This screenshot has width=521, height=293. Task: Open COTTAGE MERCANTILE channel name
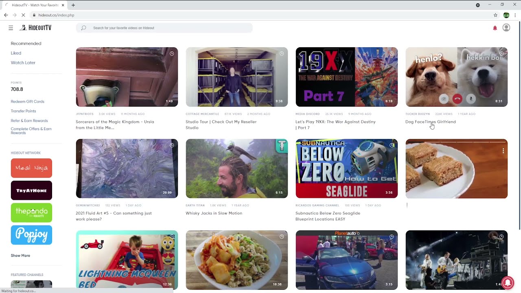(x=202, y=114)
